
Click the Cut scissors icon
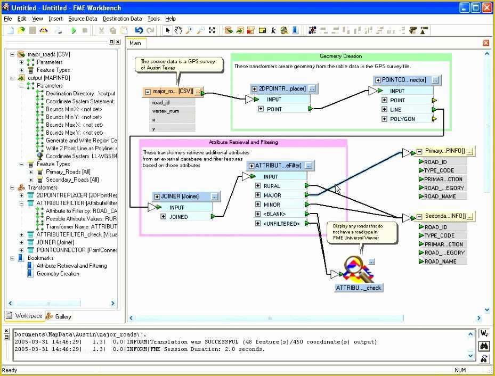[101, 30]
